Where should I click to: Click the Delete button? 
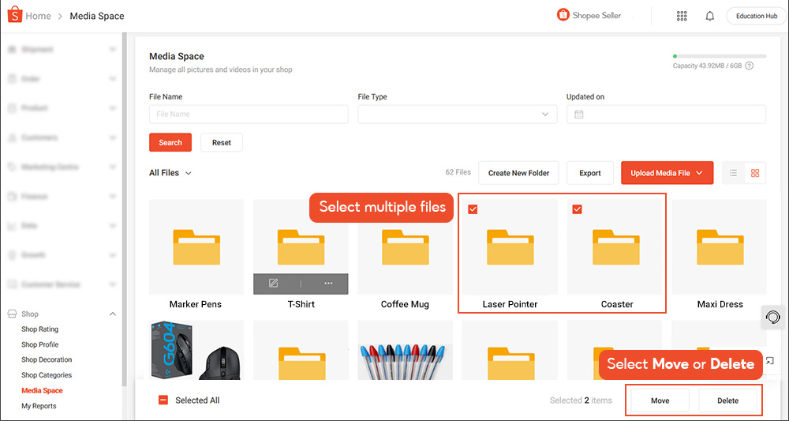pyautogui.click(x=727, y=400)
